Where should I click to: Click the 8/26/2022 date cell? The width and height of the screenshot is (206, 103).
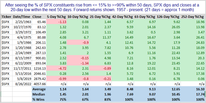pyautogui.click(x=22, y=84)
